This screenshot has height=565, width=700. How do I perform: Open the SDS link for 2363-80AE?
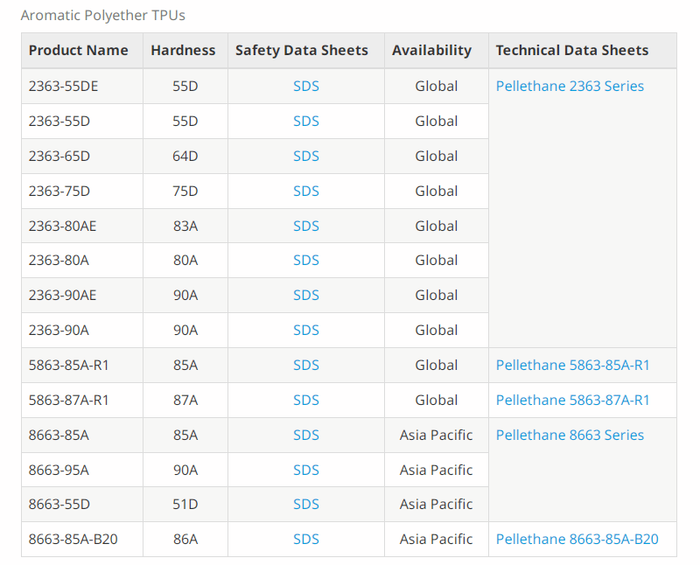tap(305, 226)
